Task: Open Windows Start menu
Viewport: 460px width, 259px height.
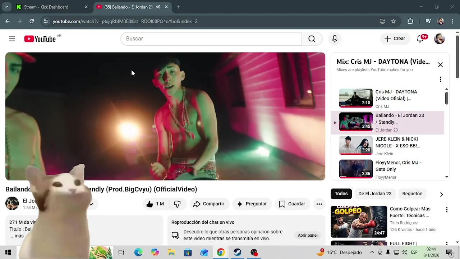Action: 8,253
